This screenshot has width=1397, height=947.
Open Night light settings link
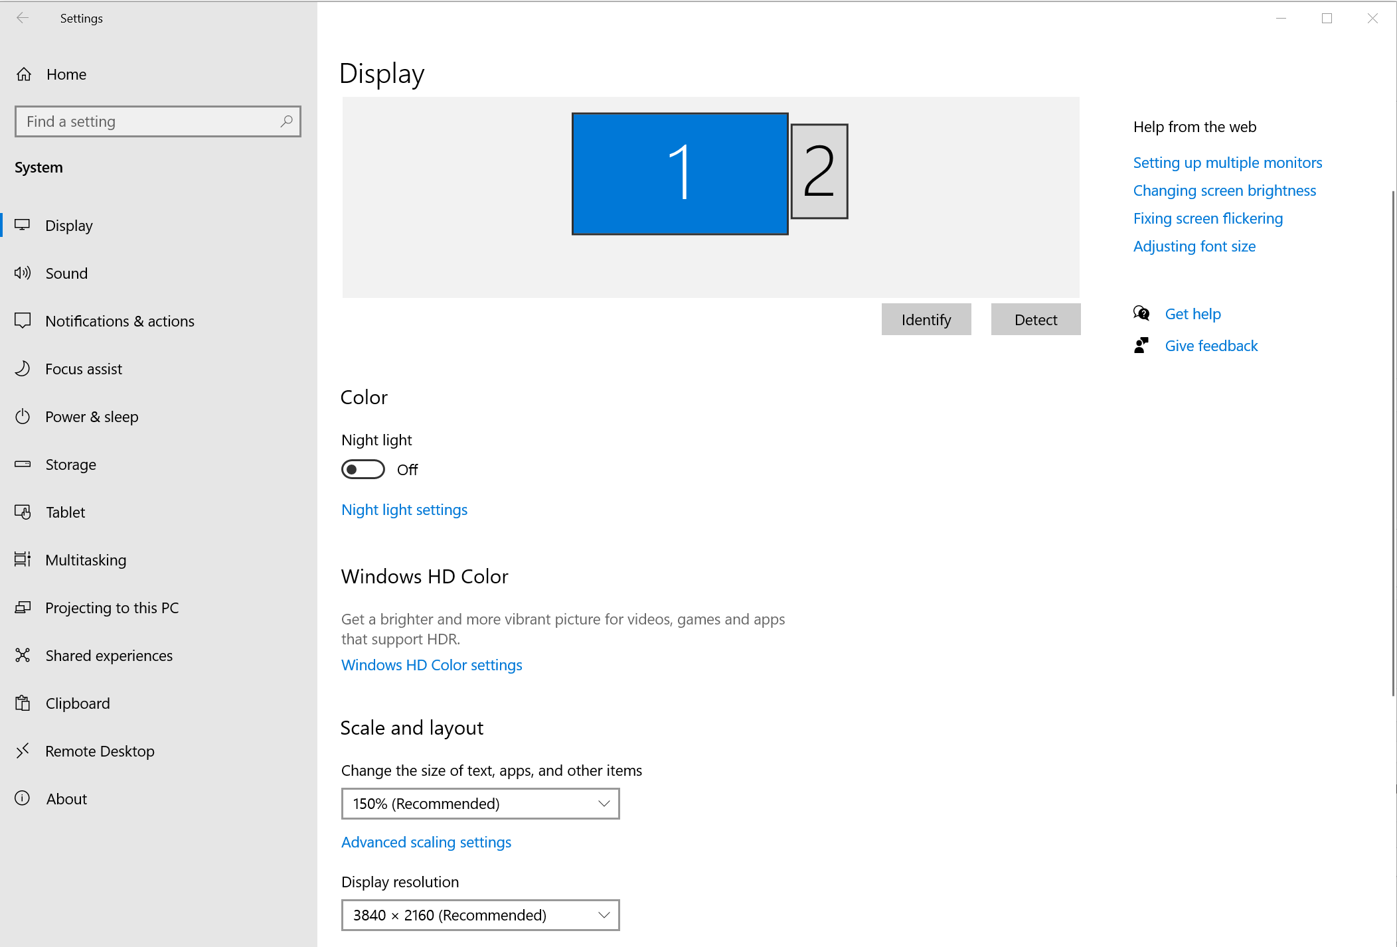[404, 510]
